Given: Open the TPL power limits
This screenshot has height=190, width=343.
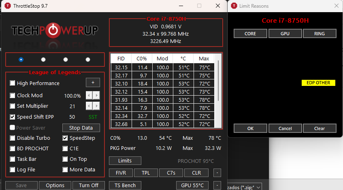Looking at the screenshot, I should pos(146,173).
